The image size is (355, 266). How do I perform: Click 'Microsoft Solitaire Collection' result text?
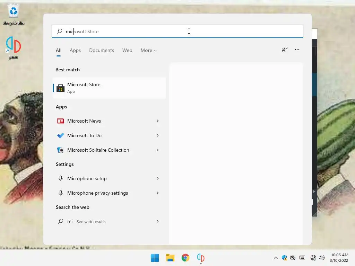pos(98,150)
